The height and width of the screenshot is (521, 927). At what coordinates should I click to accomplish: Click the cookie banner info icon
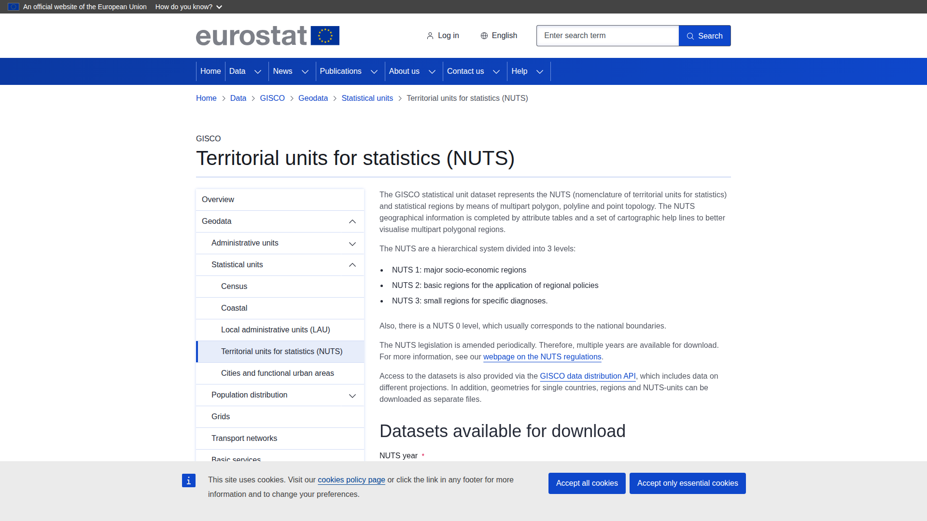coord(189,480)
